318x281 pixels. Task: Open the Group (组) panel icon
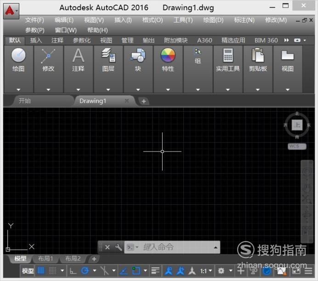[x=198, y=52]
